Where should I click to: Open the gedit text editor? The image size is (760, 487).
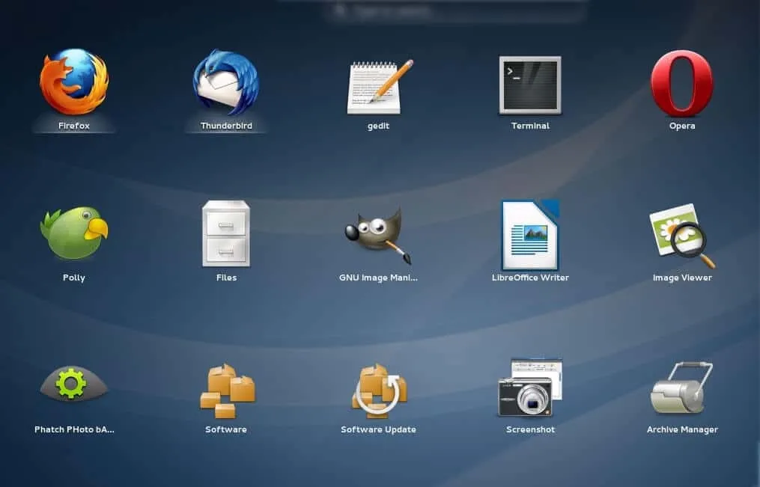tap(379, 85)
